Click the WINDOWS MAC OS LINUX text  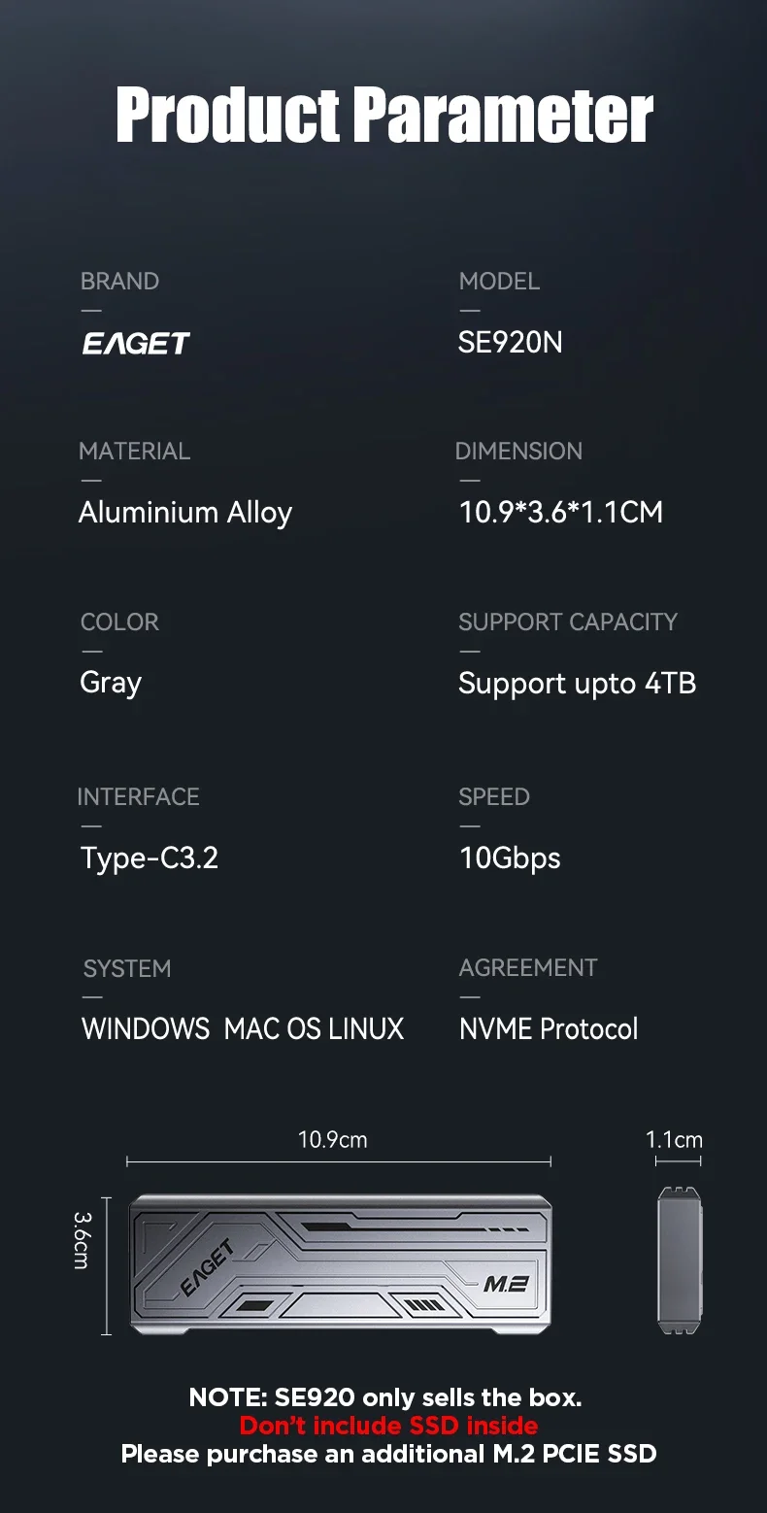(243, 1029)
